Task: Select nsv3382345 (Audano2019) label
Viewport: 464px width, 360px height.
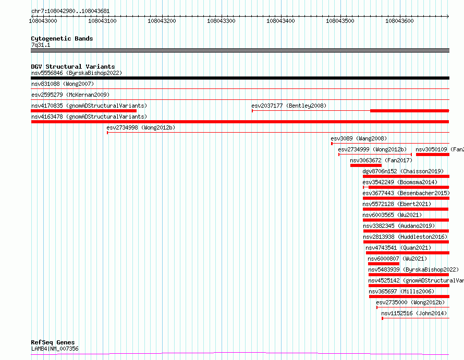Action: click(399, 226)
